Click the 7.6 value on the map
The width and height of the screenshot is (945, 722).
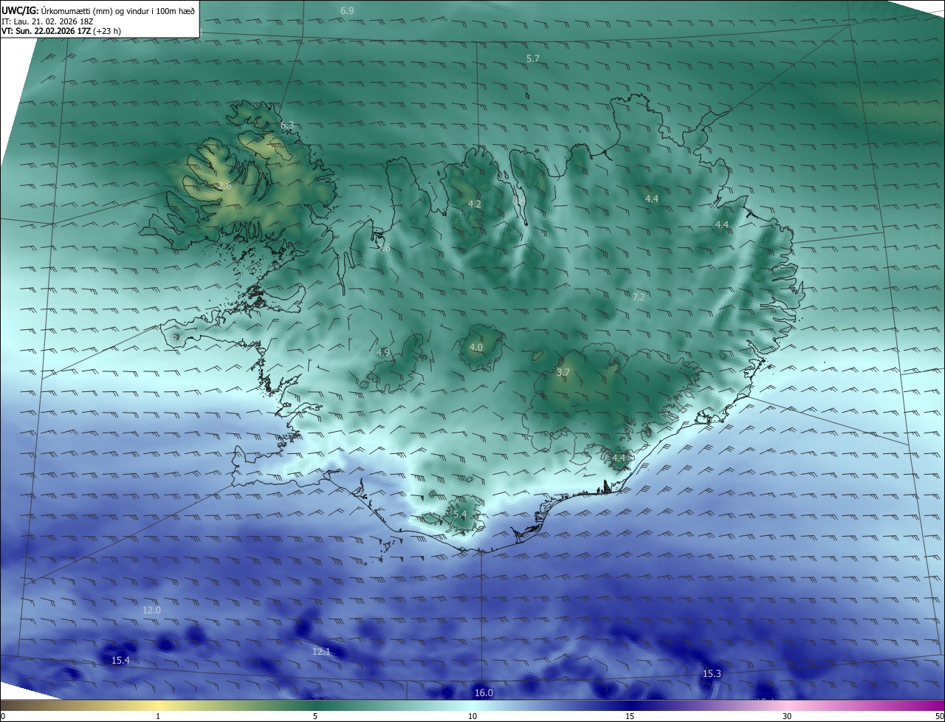383,248
